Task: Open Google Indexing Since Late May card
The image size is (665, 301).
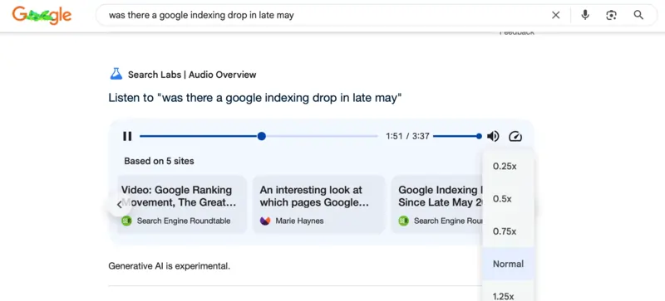Action: pyautogui.click(x=437, y=205)
